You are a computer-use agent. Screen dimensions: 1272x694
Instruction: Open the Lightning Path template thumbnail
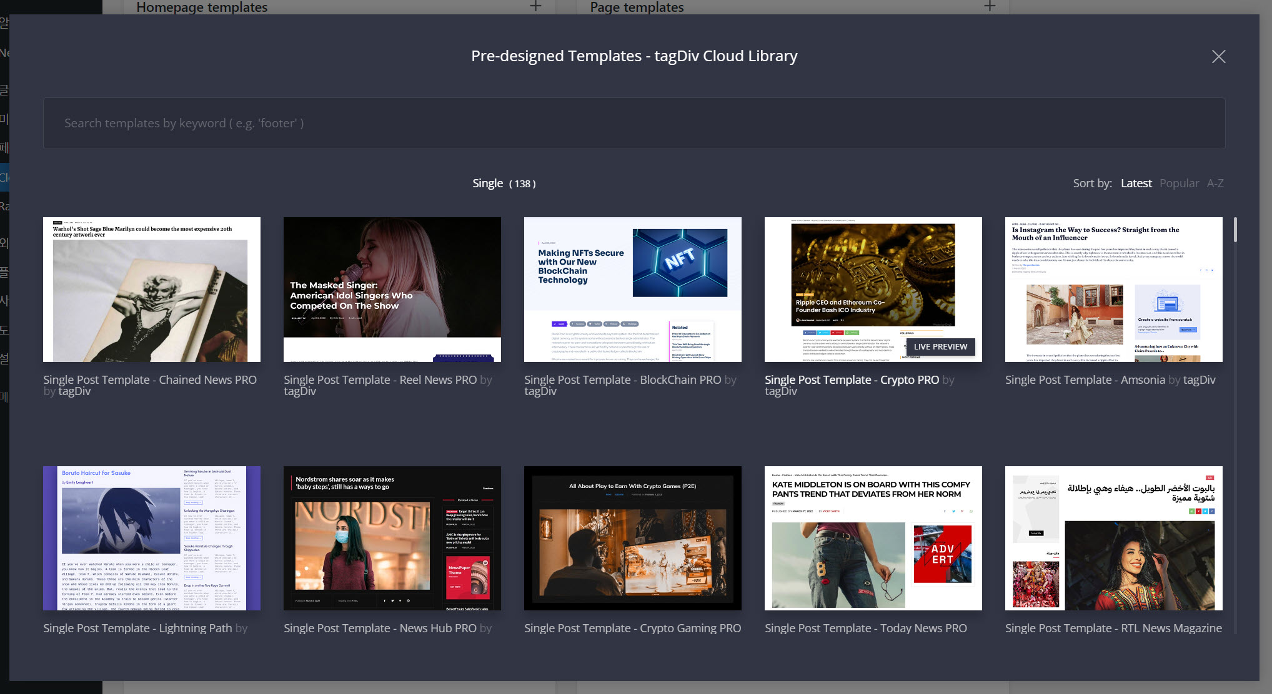(x=152, y=538)
